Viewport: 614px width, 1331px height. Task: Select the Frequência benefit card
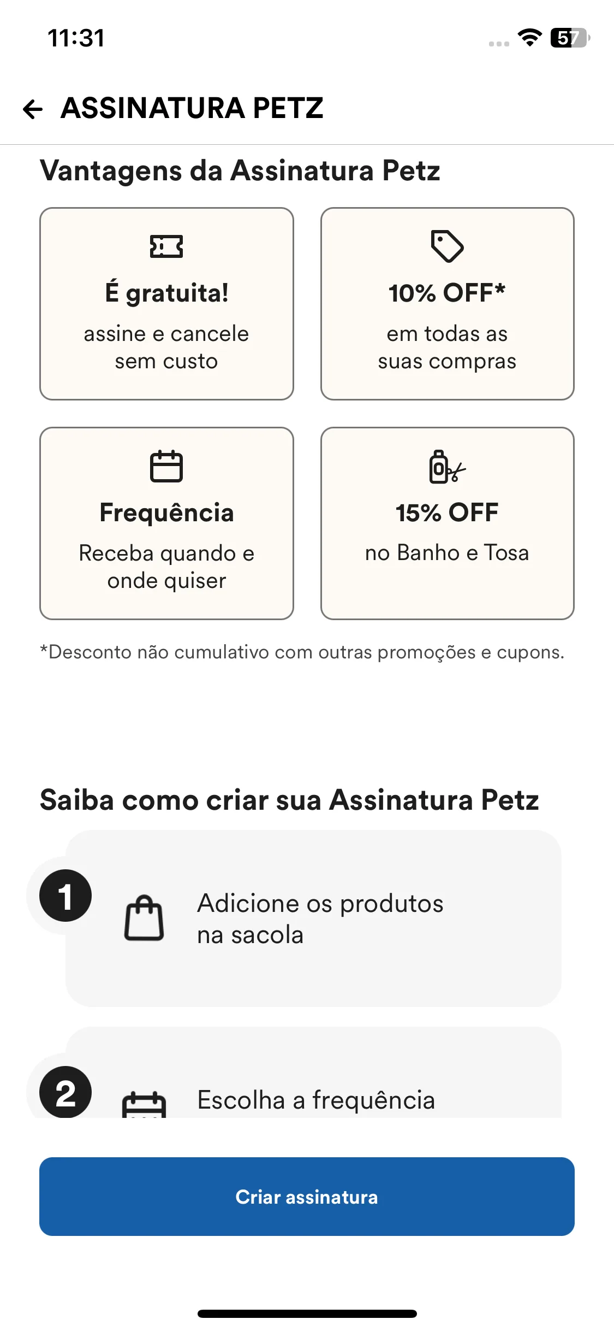tap(166, 523)
